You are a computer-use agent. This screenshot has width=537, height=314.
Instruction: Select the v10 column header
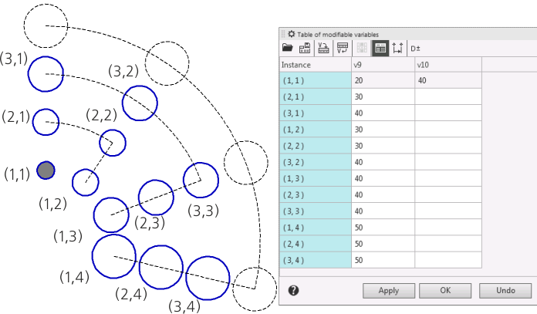448,66
